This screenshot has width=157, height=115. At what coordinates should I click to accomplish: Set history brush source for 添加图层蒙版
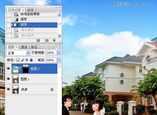pos(9,15)
